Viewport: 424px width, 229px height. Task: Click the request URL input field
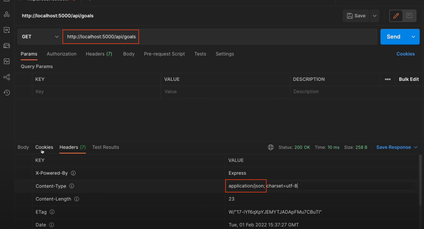tap(220, 37)
